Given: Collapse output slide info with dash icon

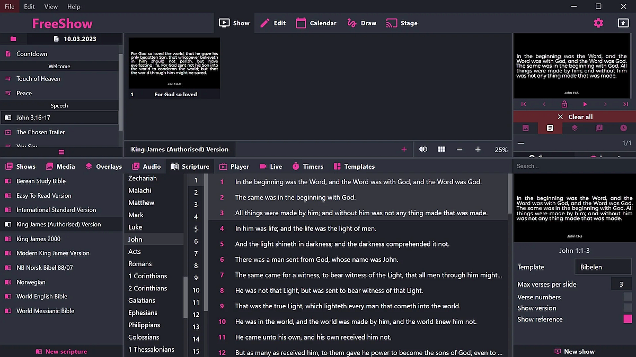Looking at the screenshot, I should [521, 143].
